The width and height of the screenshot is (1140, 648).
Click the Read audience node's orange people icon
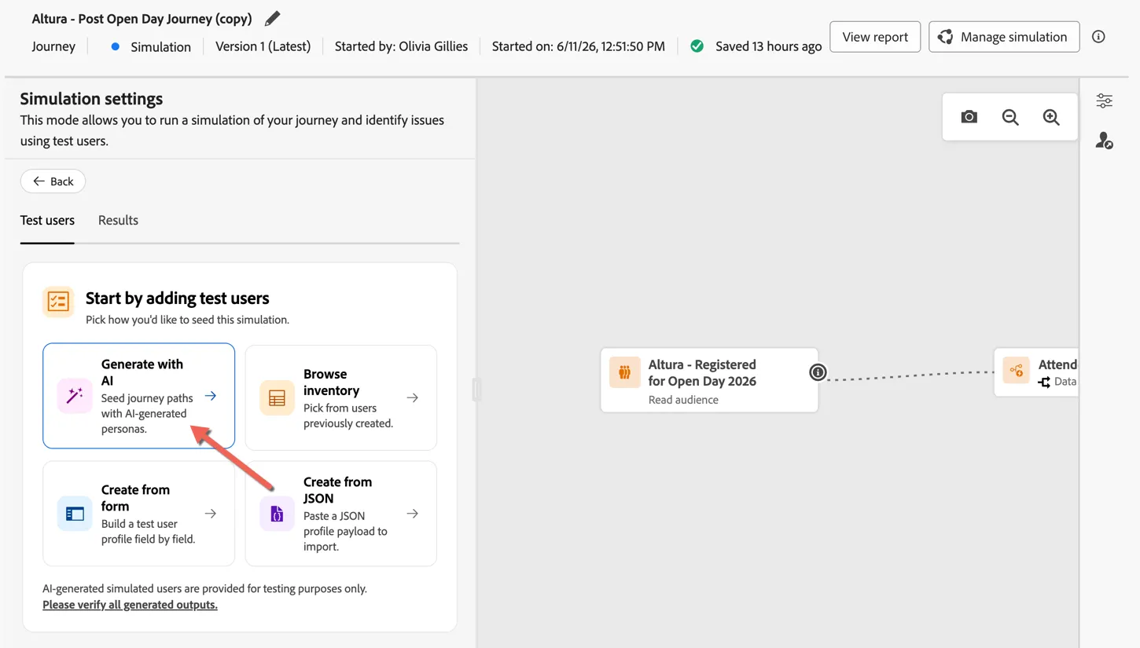point(624,372)
